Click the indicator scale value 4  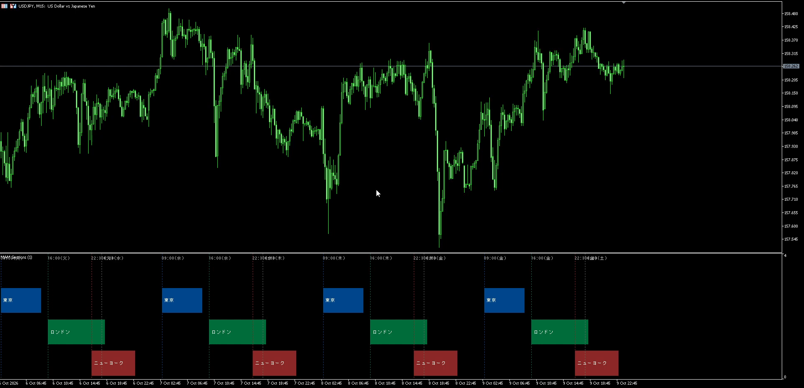pos(785,256)
